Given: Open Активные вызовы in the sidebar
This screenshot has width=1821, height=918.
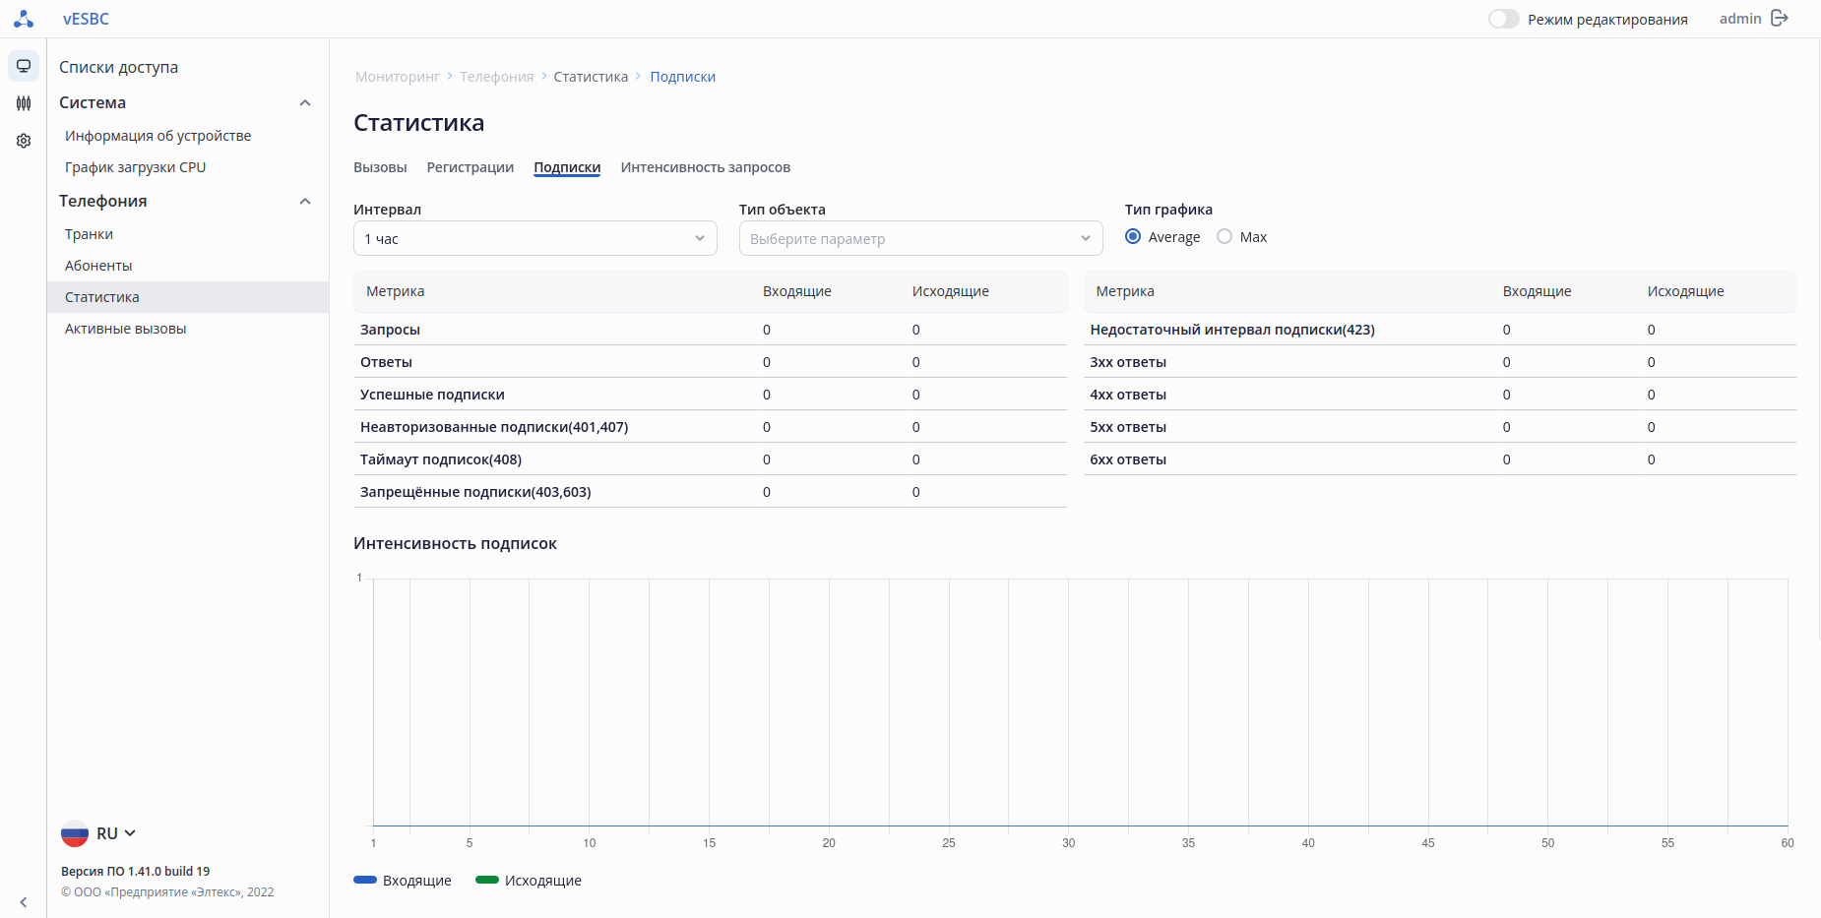Looking at the screenshot, I should pos(126,329).
